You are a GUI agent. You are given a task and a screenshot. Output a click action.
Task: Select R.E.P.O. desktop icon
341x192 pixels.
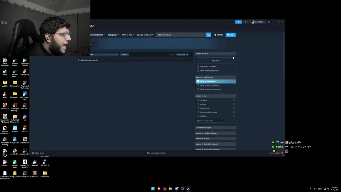coord(25,129)
